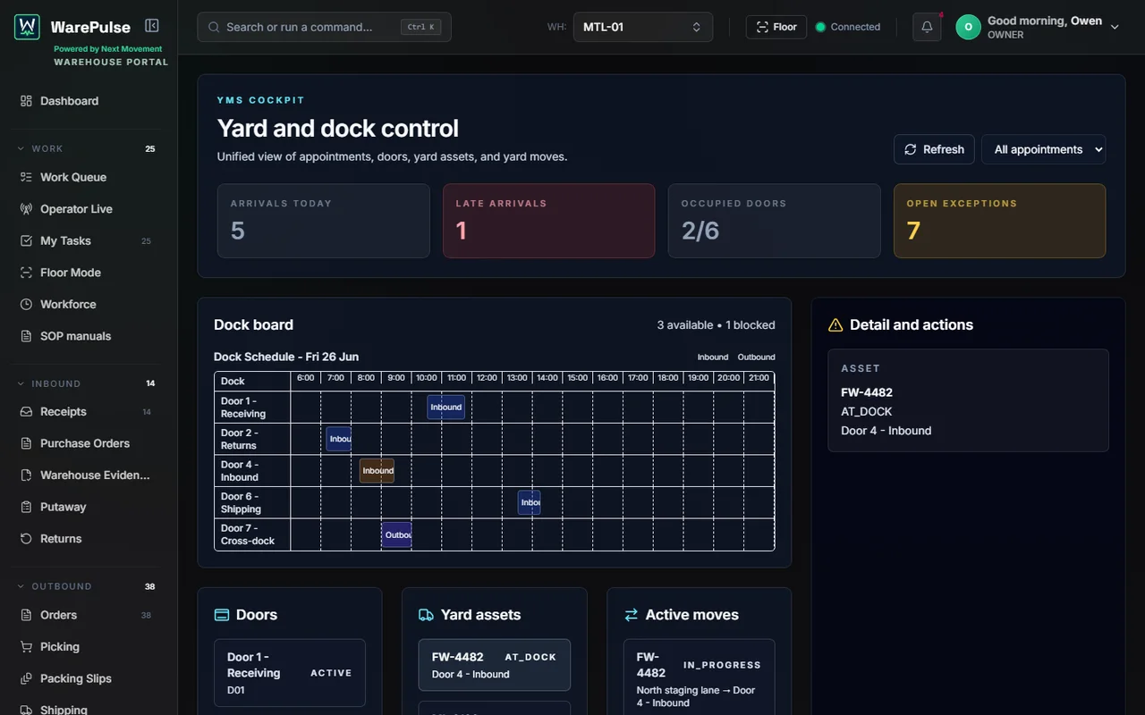Select the Door 4 Inbound appointment block

pyautogui.click(x=377, y=471)
